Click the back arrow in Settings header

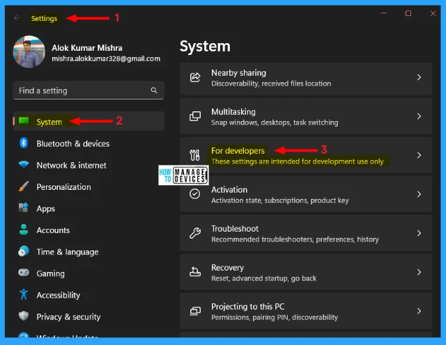click(17, 18)
